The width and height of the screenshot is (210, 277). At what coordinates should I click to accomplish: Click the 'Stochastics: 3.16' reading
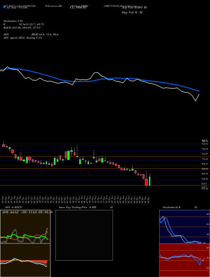tap(13, 21)
